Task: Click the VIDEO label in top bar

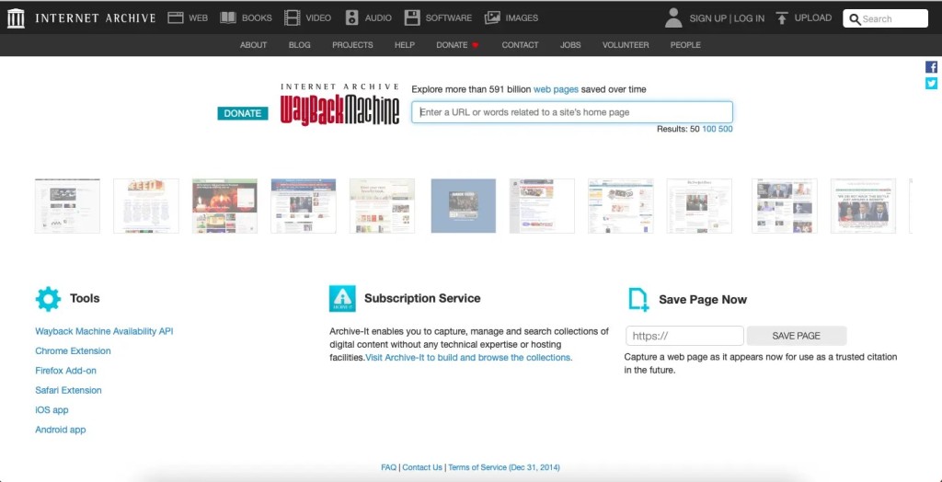Action: (x=318, y=18)
